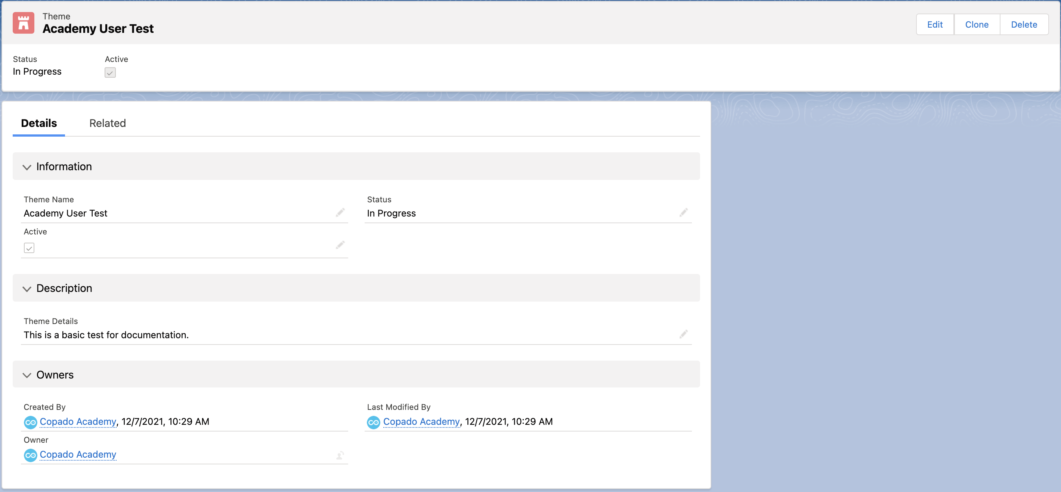Click Copado avatar icon beside Last Modified By
Screen dimensions: 1061x492
pyautogui.click(x=373, y=422)
